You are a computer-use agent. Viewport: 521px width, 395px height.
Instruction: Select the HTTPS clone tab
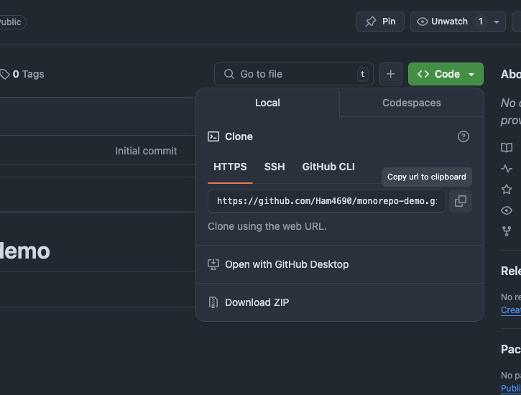(230, 167)
